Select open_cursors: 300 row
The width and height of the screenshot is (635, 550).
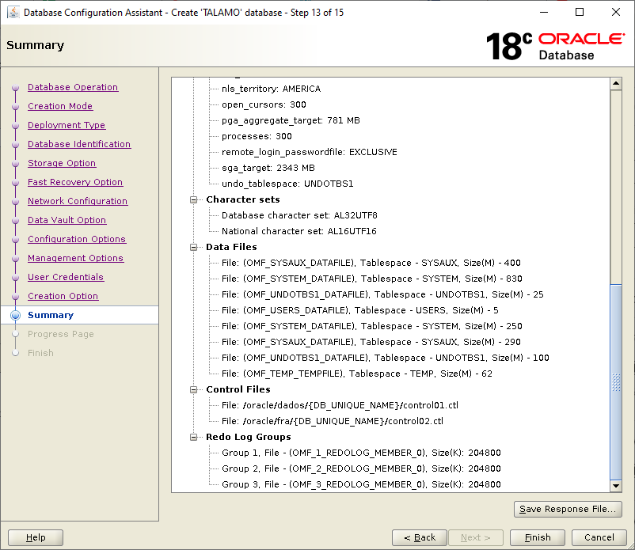tap(264, 104)
